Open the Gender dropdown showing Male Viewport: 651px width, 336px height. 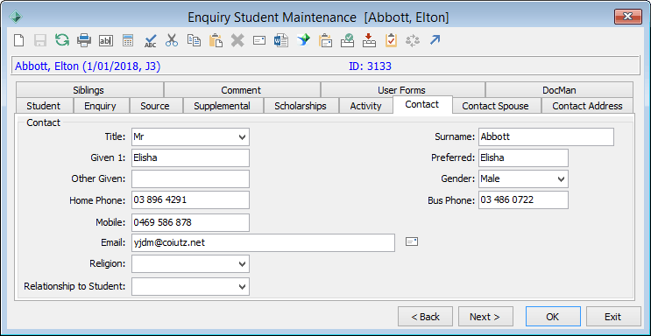pos(523,178)
